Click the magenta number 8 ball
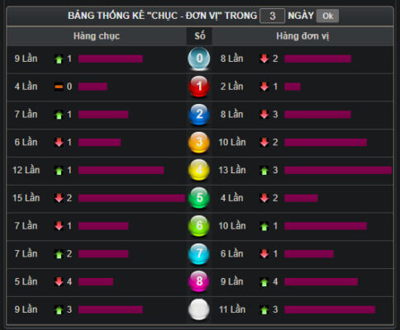The width and height of the screenshot is (400, 330). (199, 281)
